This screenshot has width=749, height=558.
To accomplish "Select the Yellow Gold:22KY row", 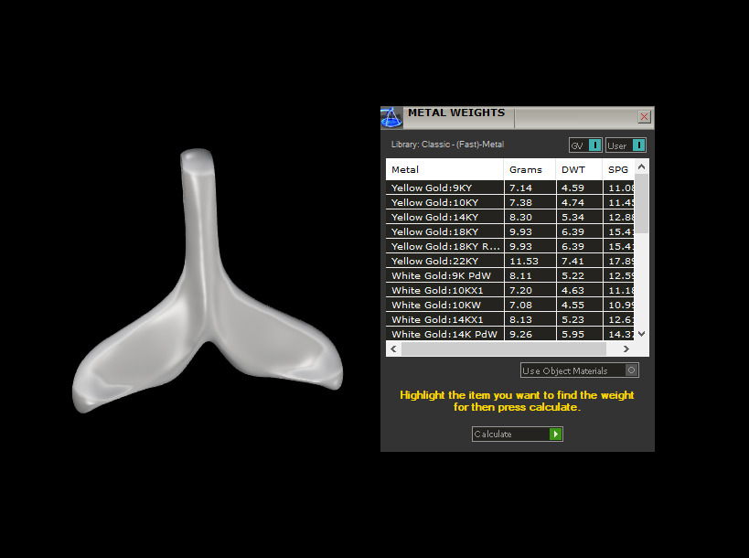I will point(510,261).
